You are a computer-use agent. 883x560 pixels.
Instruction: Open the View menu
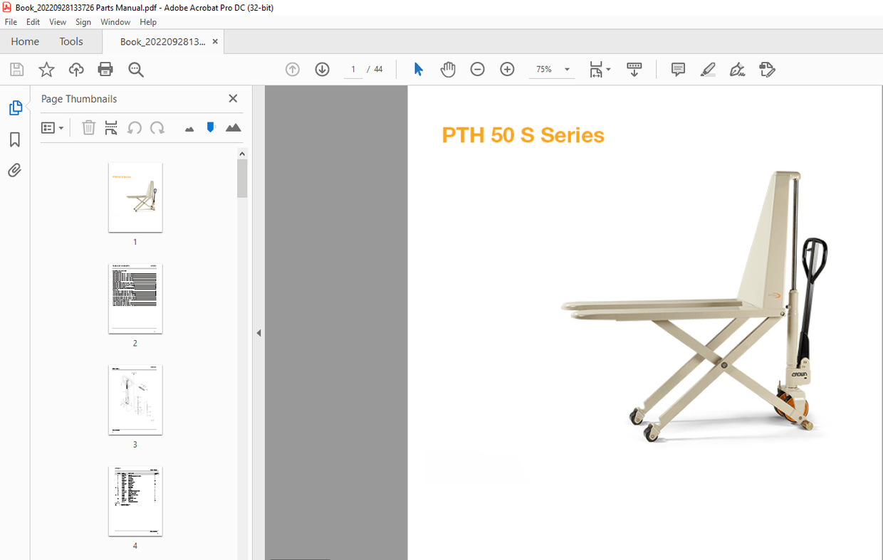click(x=57, y=22)
